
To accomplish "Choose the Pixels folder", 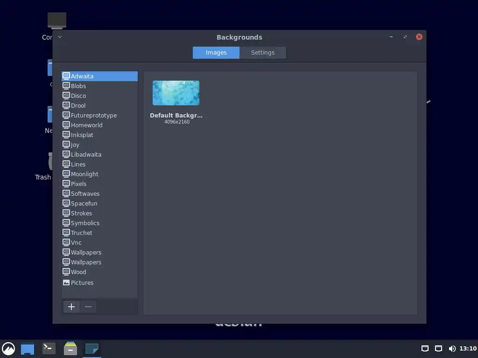I will tap(100, 184).
